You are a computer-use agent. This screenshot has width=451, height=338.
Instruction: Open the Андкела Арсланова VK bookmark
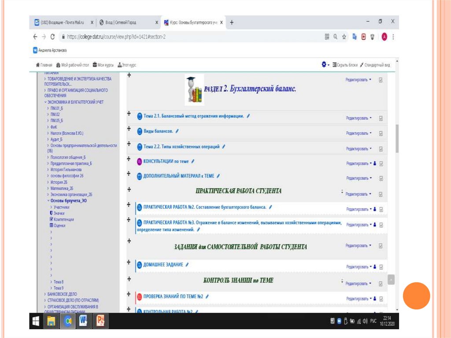click(x=50, y=50)
